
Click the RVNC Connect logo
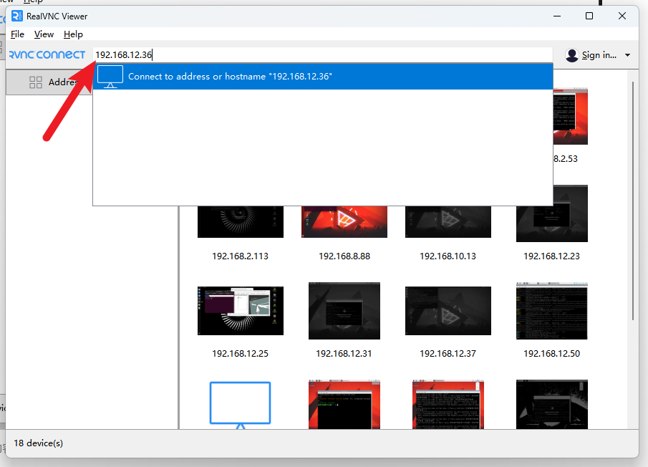[47, 55]
